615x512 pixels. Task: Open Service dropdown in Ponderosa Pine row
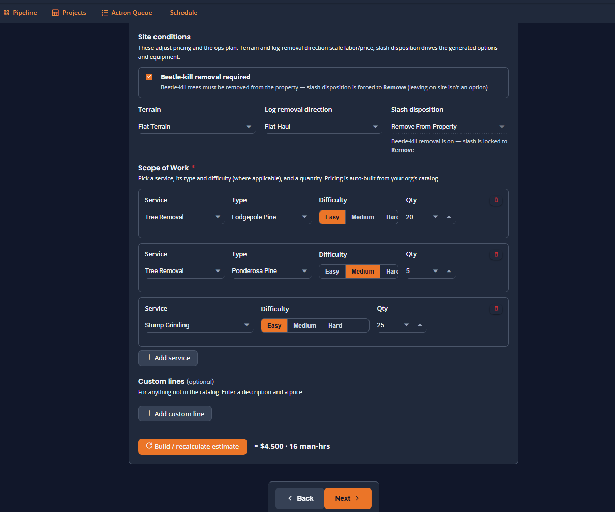(184, 271)
